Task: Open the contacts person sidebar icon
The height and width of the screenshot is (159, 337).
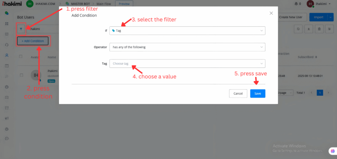Action: pyautogui.click(x=7, y=55)
